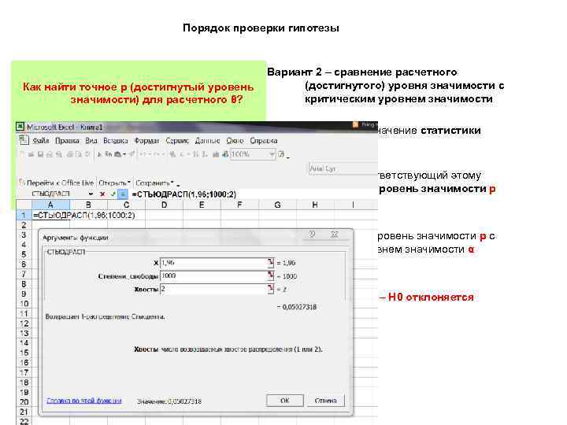Image resolution: width=567 pixels, height=425 pixels.
Task: Click the Help icon right of zoom box
Action: (281, 154)
